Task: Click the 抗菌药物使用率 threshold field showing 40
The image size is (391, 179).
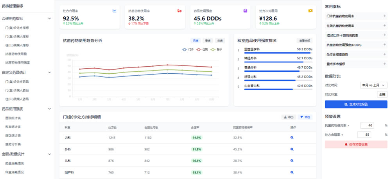Action: [x=367, y=126]
